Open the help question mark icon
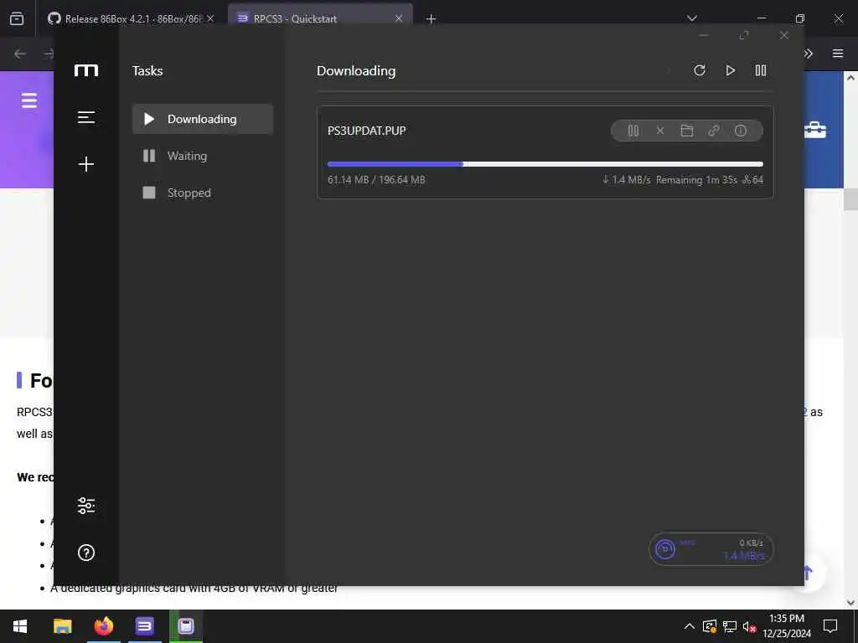The image size is (858, 643). 86,553
